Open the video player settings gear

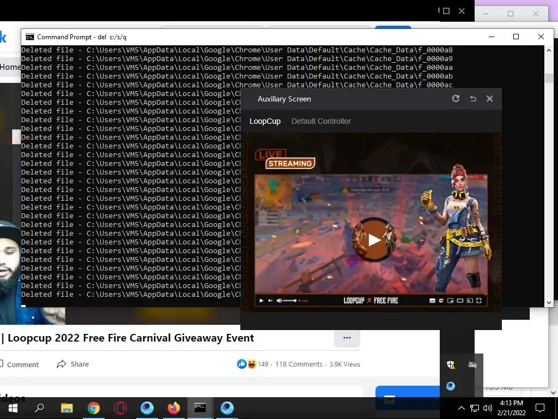click(441, 301)
